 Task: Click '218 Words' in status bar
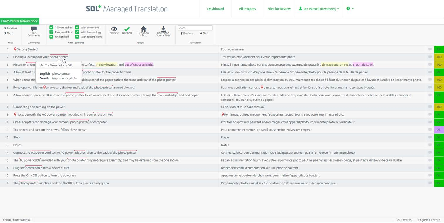pos(404,220)
